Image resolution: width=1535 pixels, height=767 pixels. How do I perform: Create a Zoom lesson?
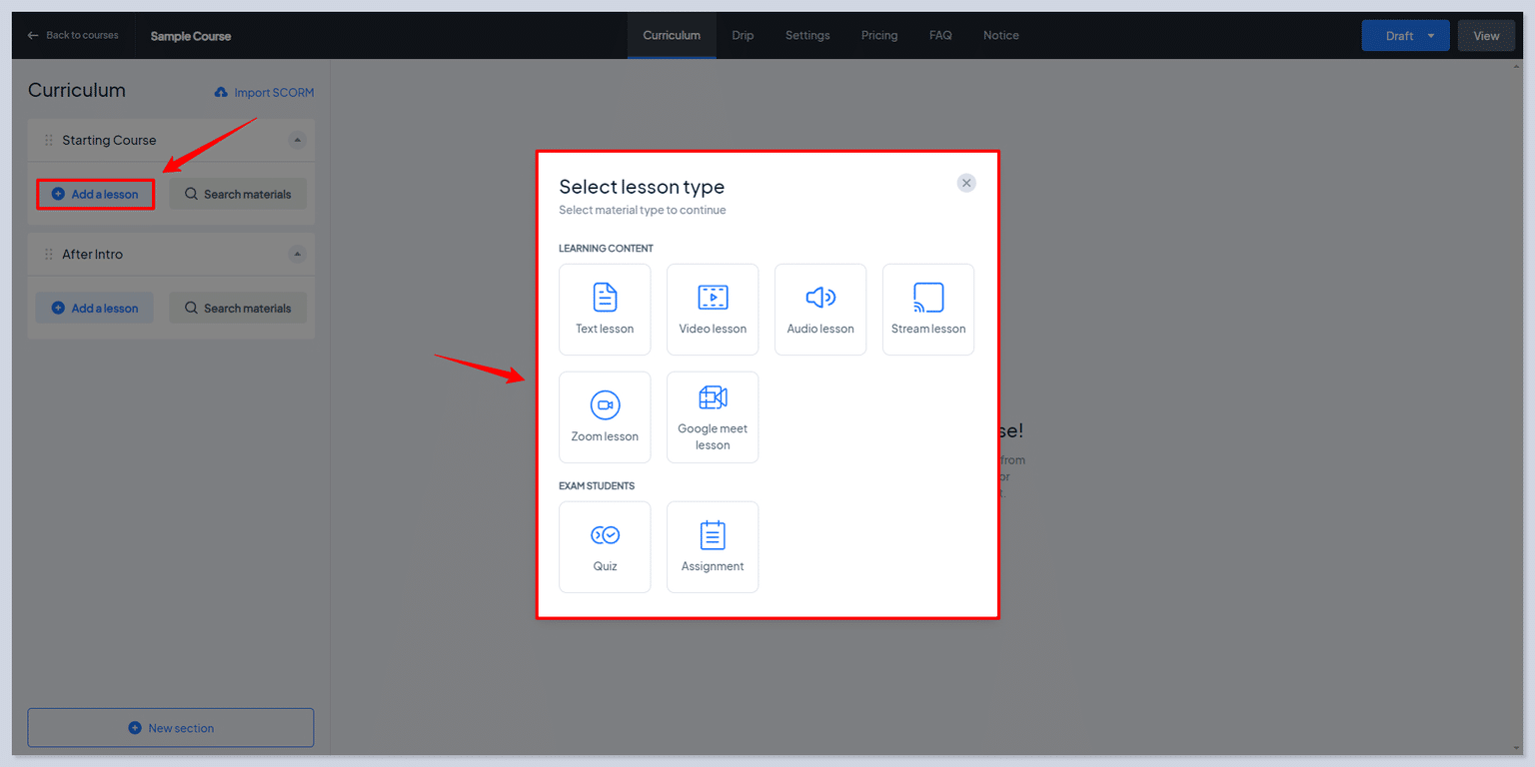[x=605, y=416]
